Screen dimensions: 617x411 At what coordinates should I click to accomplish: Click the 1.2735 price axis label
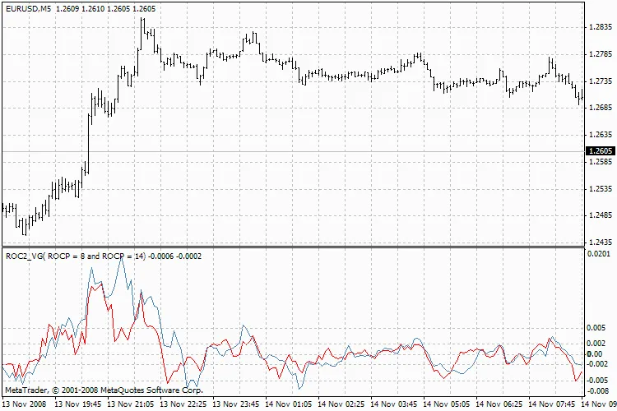pos(601,81)
